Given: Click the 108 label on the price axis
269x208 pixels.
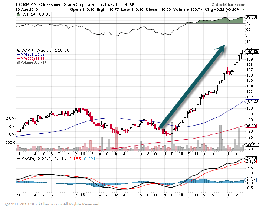Looking at the screenshot, I should [x=250, y=65].
